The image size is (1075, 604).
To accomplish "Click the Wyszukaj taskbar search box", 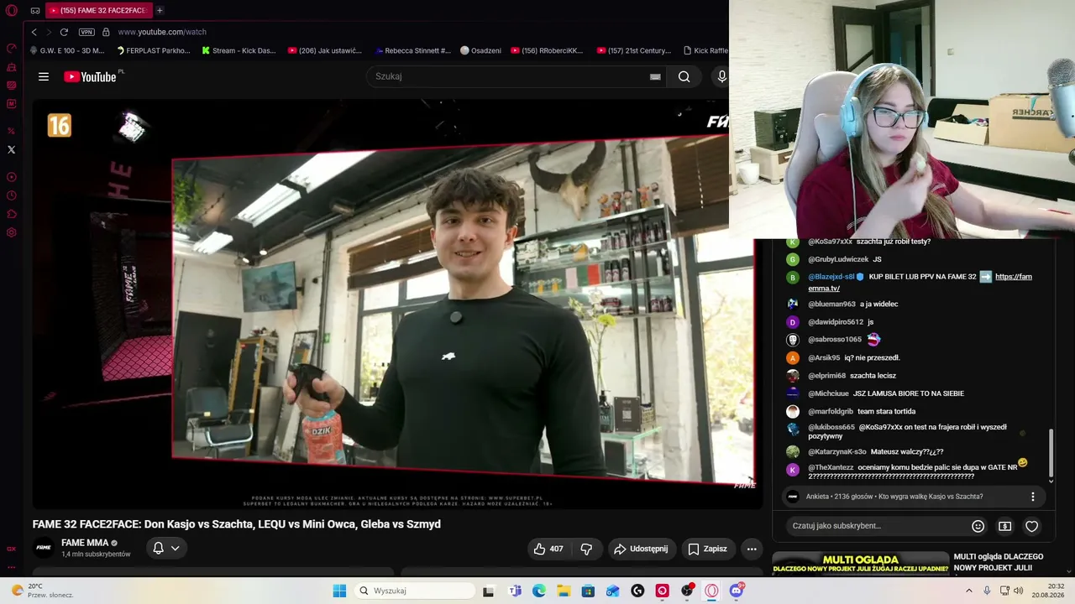I will pyautogui.click(x=415, y=591).
